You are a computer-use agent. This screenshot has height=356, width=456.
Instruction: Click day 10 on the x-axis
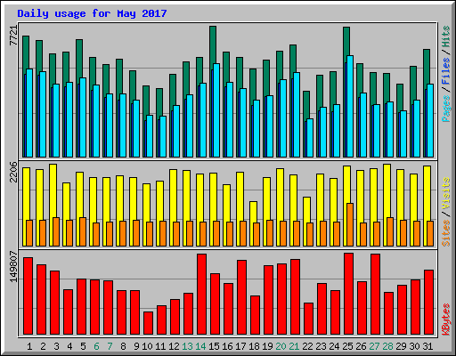[x=147, y=346]
